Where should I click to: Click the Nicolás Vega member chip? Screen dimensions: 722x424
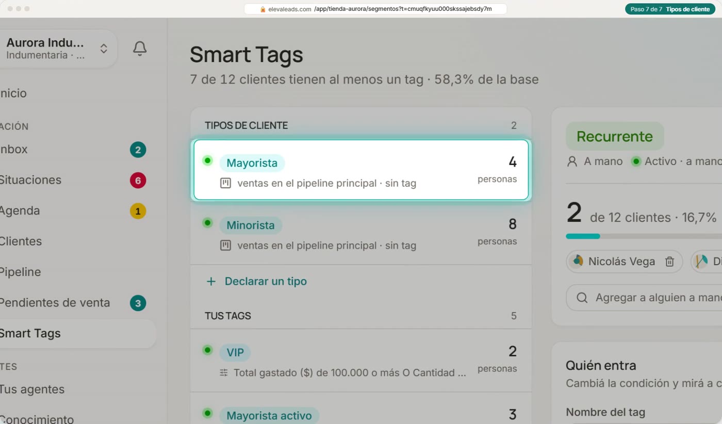pyautogui.click(x=624, y=262)
